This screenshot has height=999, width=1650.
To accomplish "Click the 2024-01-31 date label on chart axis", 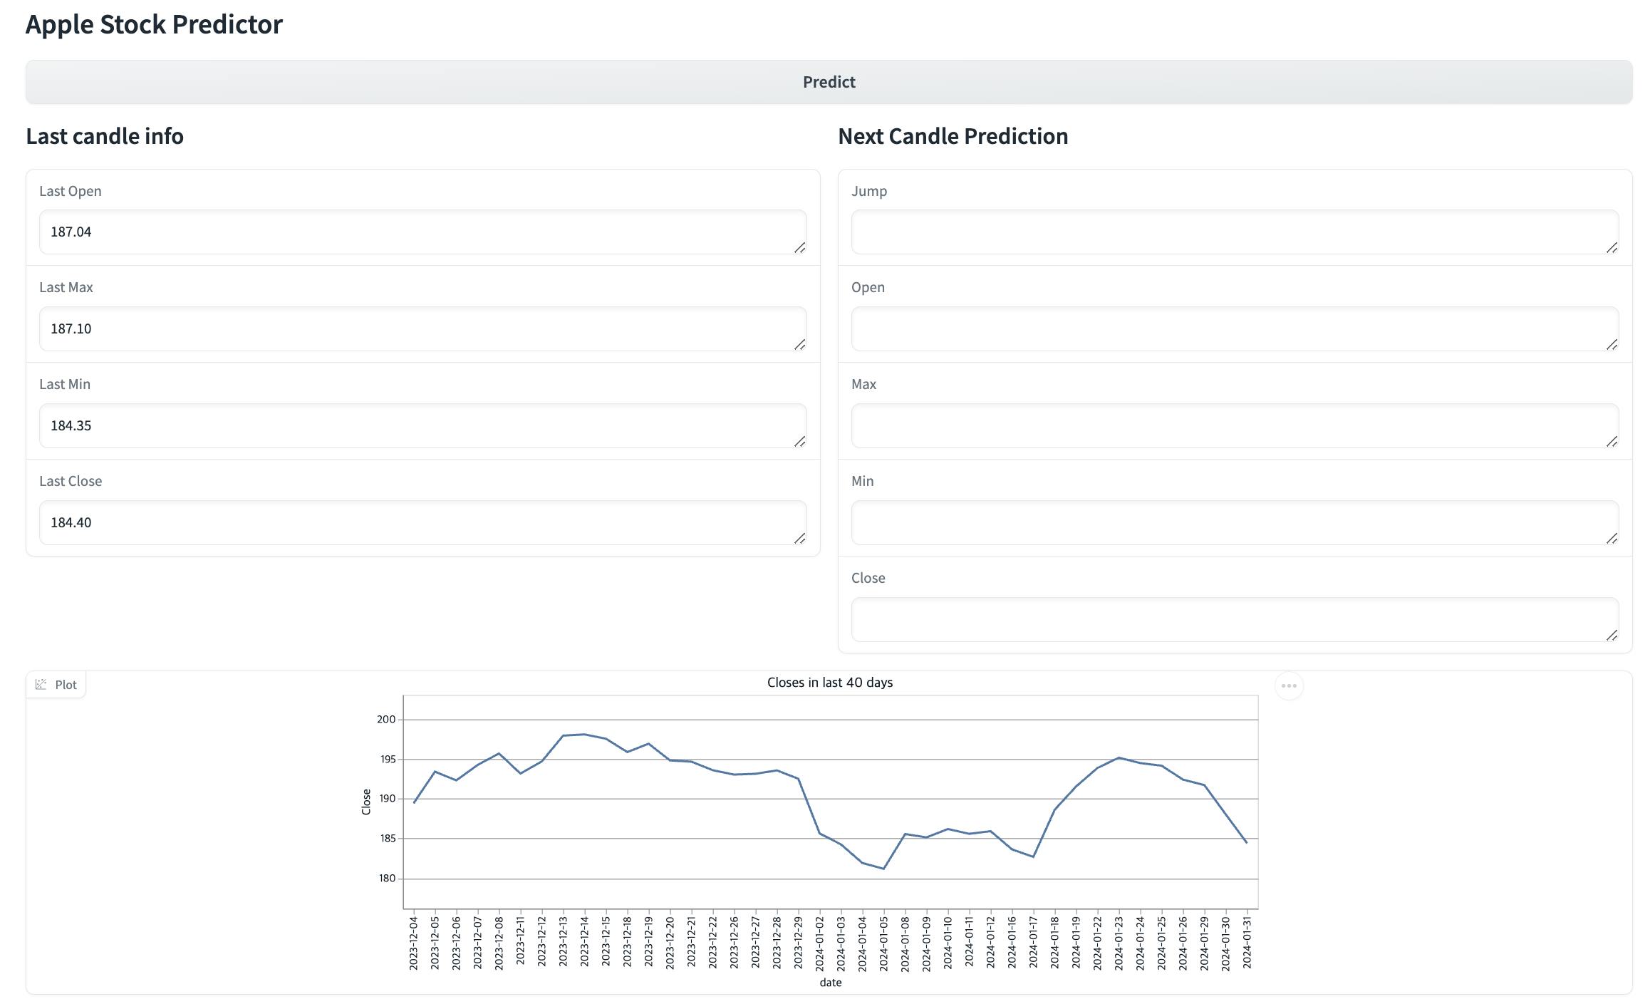I will click(1247, 943).
